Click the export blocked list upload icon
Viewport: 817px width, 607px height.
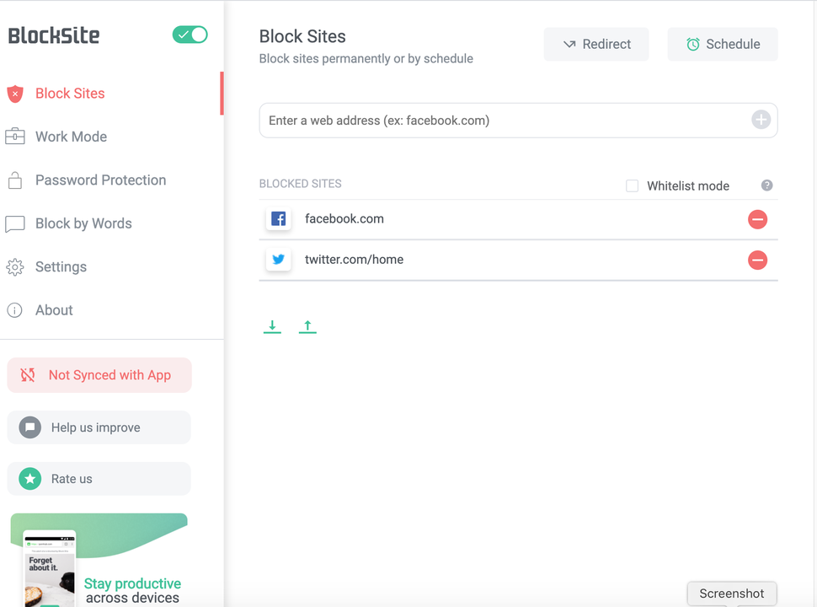(x=307, y=326)
